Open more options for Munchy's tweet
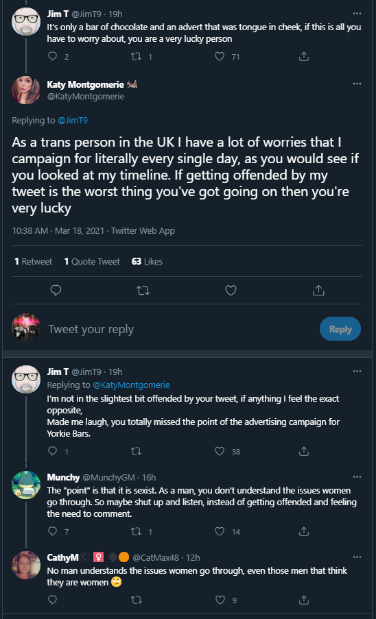The width and height of the screenshot is (376, 619). [357, 477]
